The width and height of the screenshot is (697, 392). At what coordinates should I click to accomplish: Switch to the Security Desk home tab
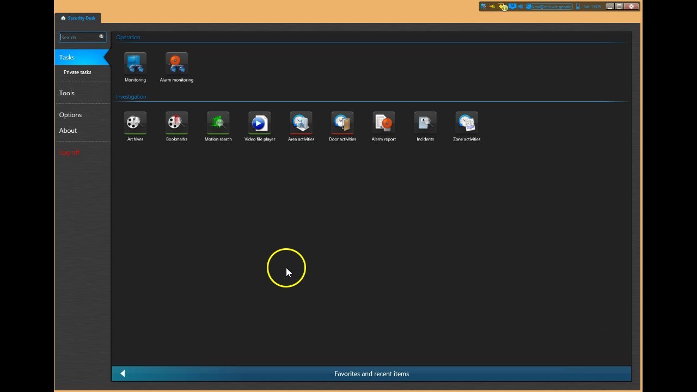click(x=78, y=18)
